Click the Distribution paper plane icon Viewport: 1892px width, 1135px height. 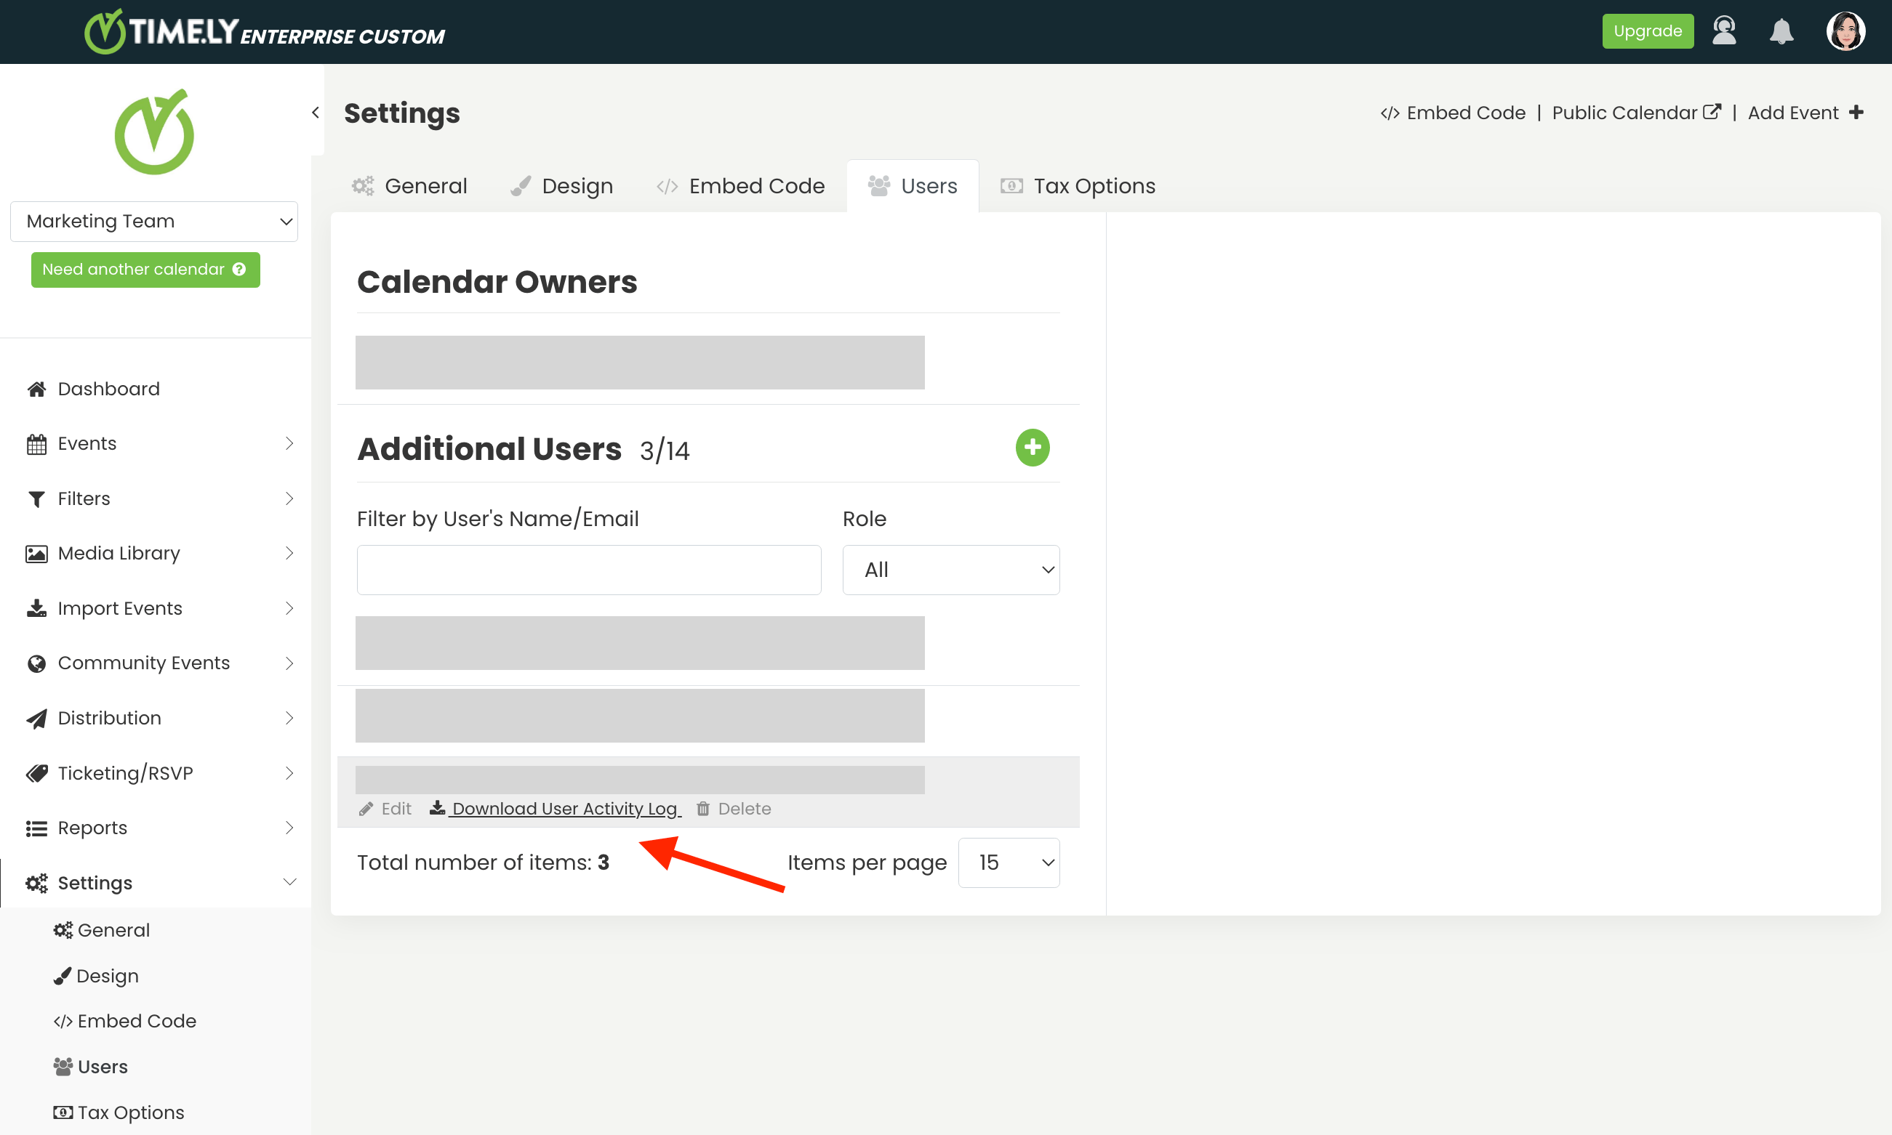36,718
